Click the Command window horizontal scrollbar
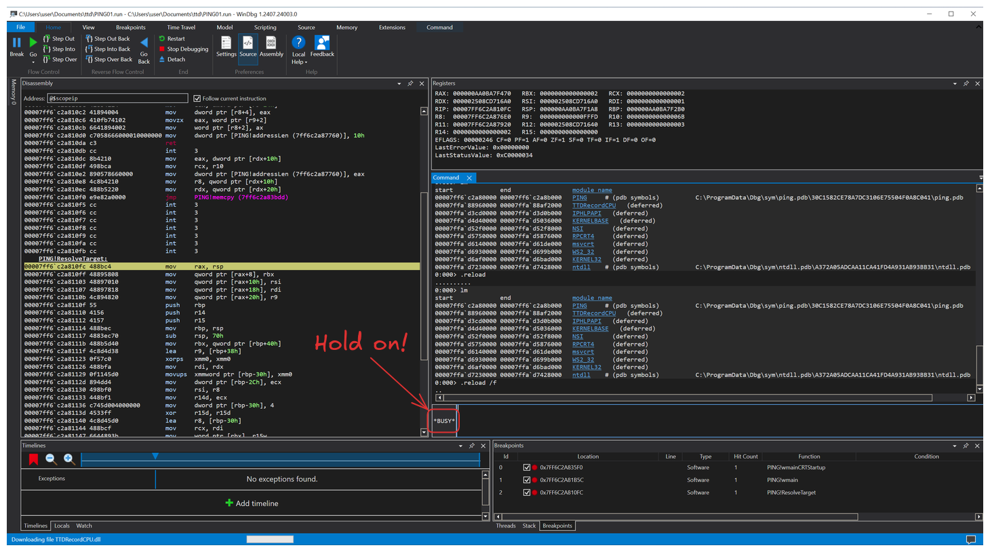This screenshot has width=990, height=552. tap(688, 397)
